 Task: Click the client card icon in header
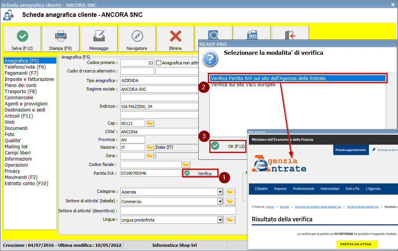(8, 15)
